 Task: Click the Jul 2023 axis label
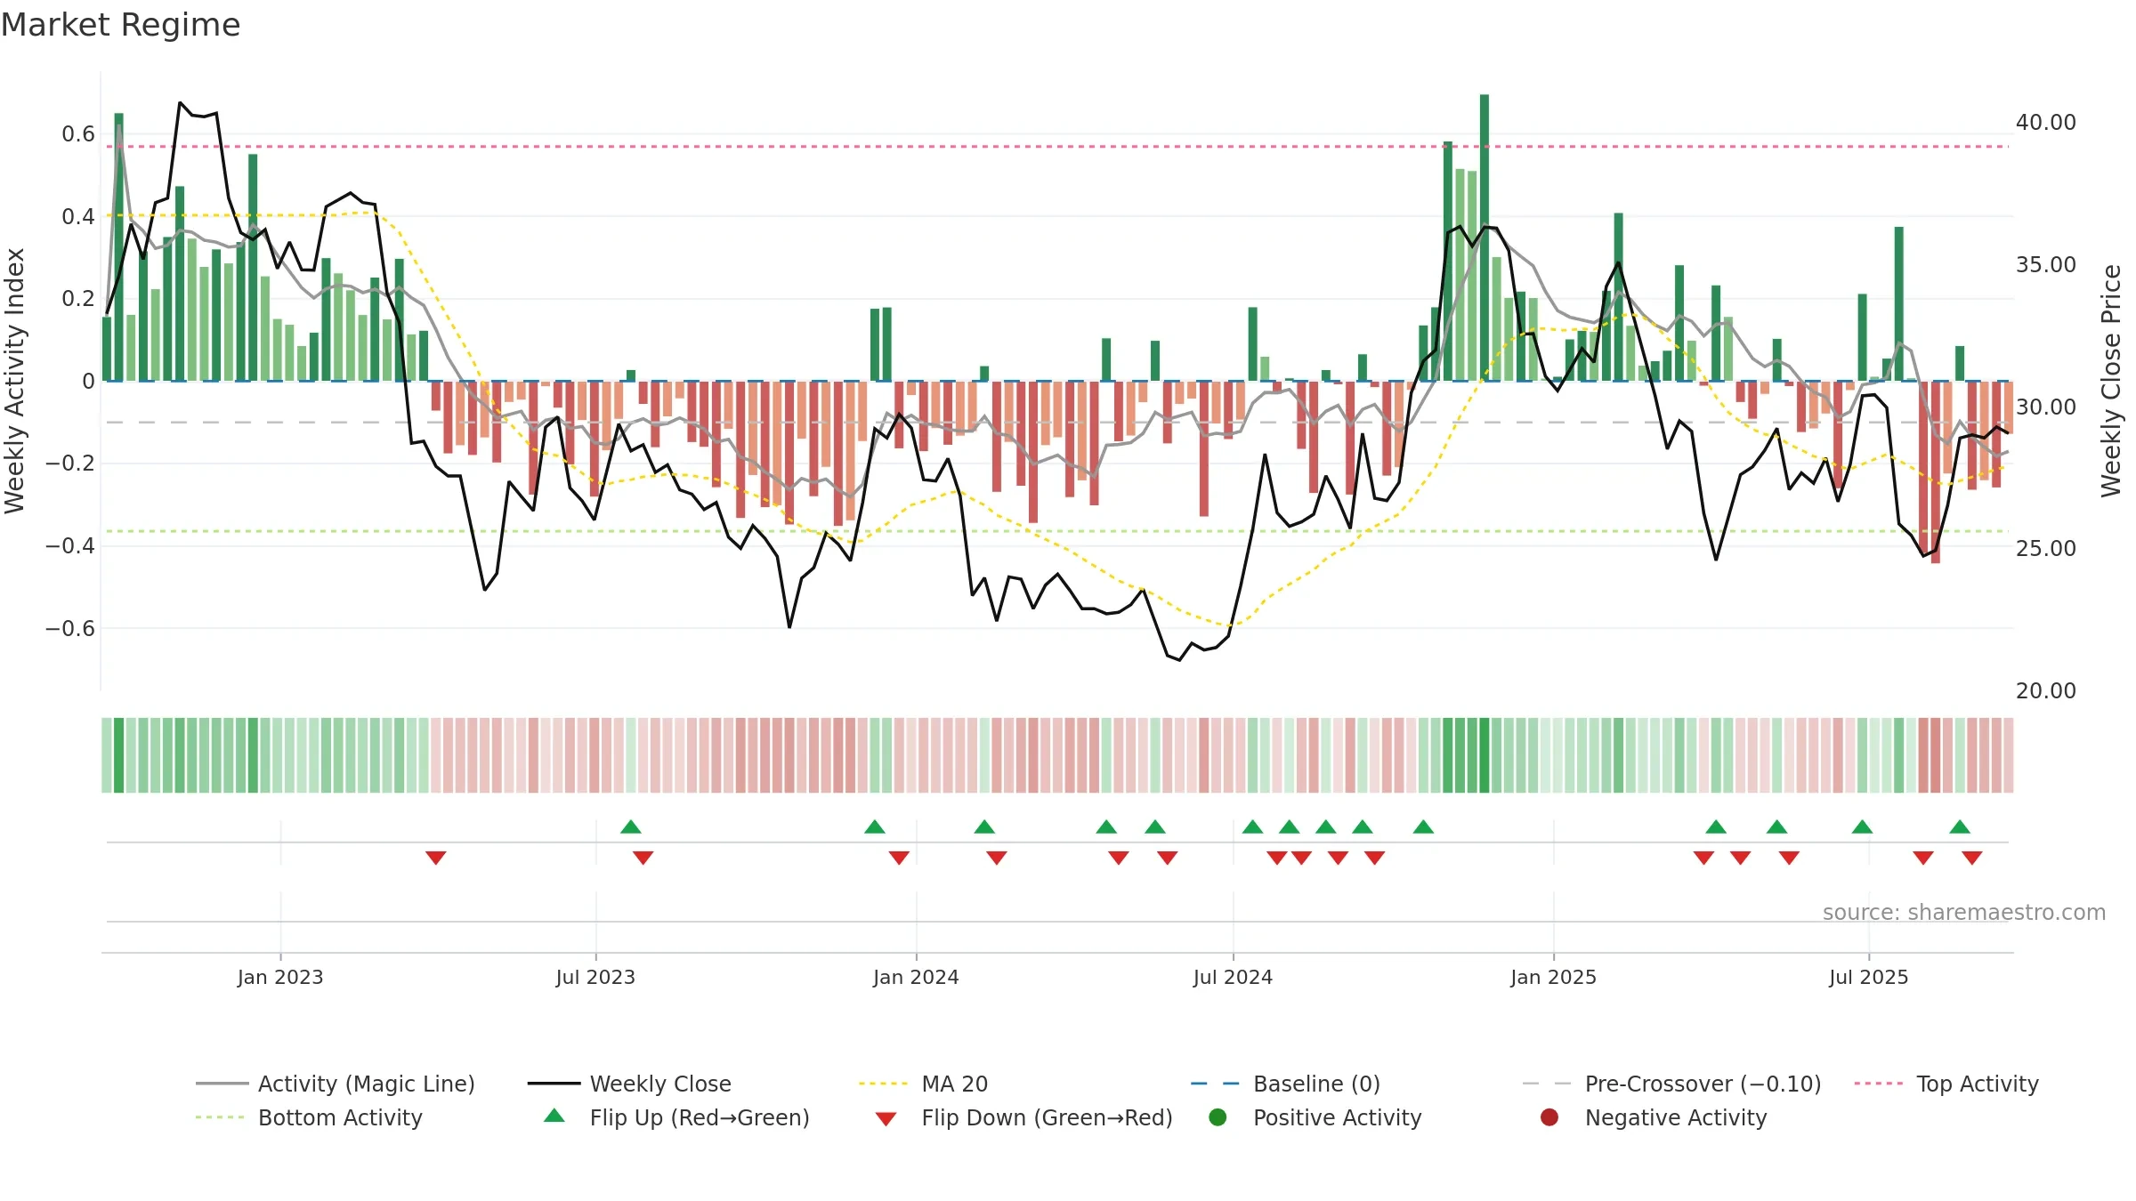(595, 977)
